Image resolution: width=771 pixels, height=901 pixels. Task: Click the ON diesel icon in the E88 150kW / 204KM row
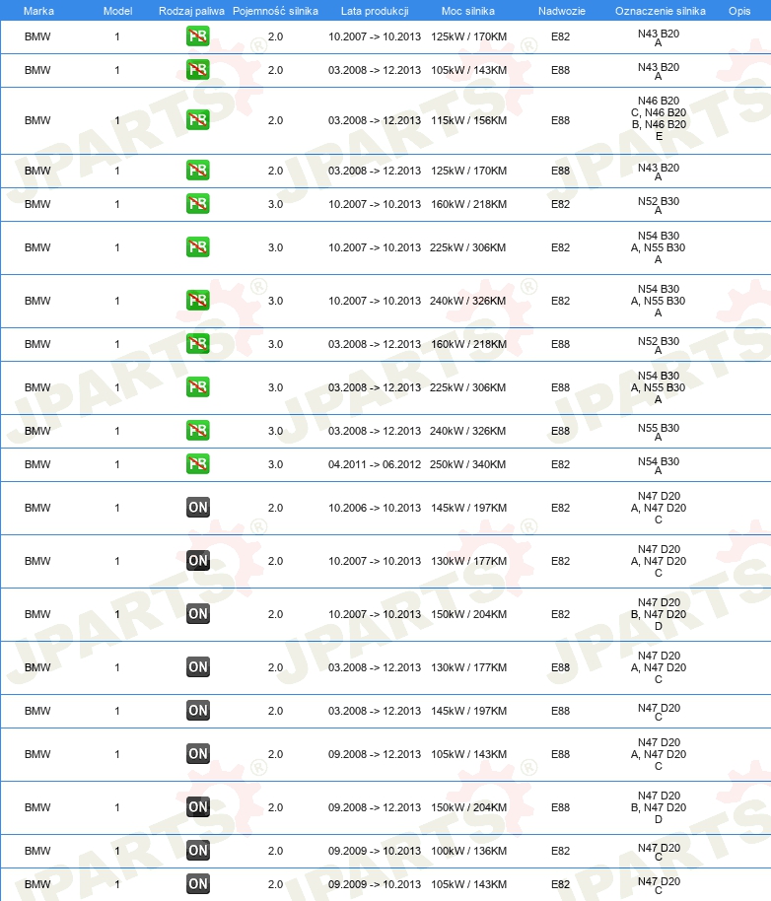[197, 806]
